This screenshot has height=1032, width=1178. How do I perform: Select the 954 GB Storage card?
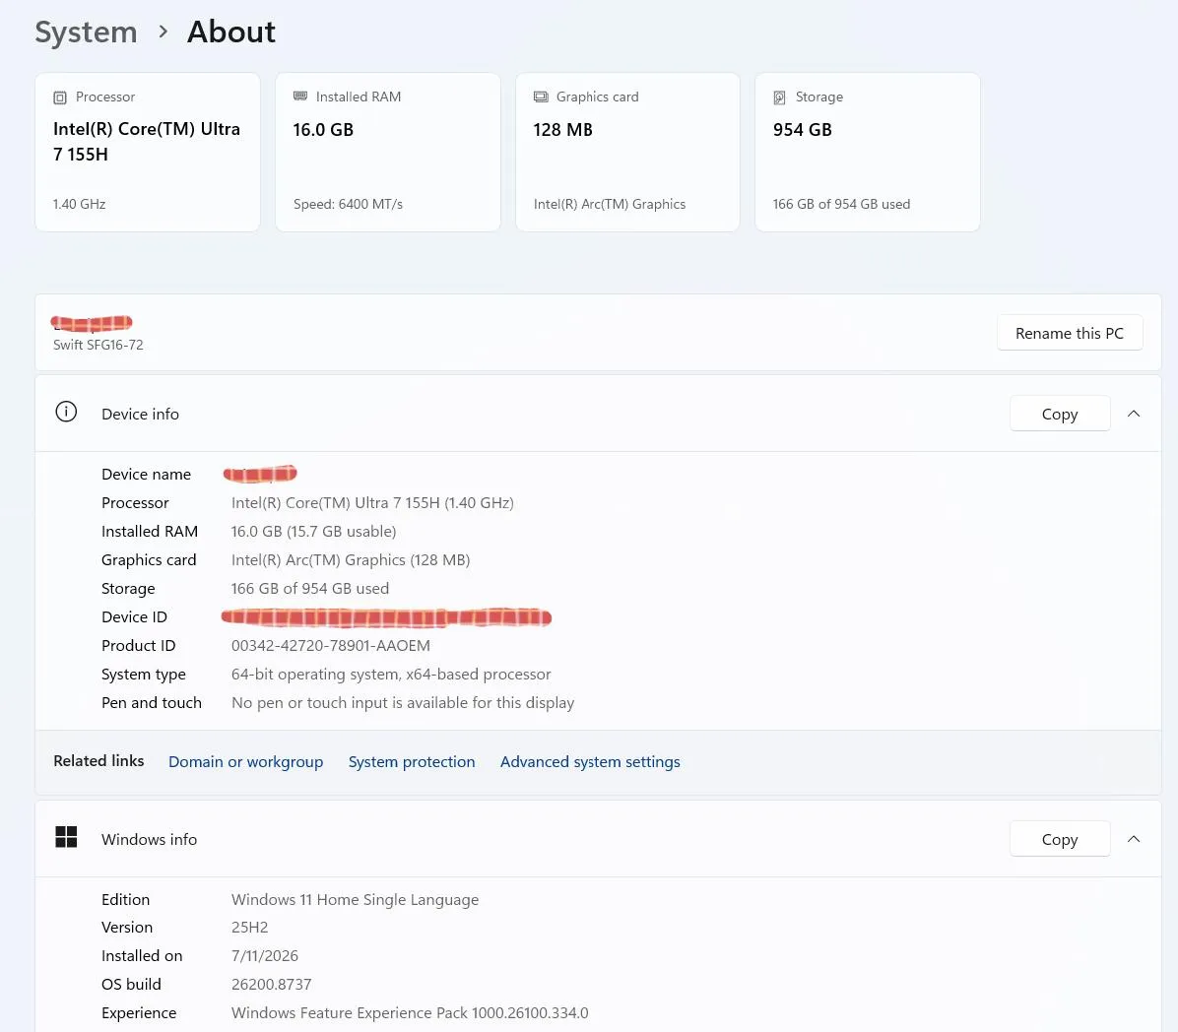pos(868,153)
